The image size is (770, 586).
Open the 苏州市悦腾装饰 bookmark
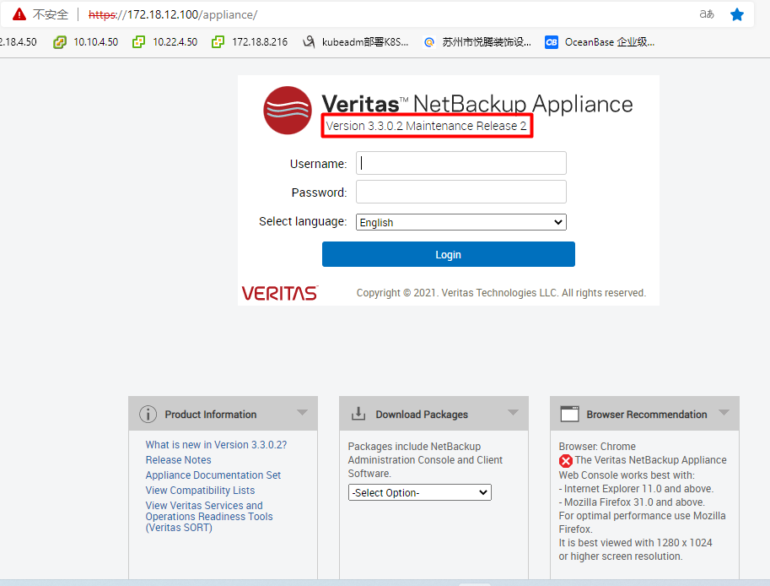(x=477, y=42)
